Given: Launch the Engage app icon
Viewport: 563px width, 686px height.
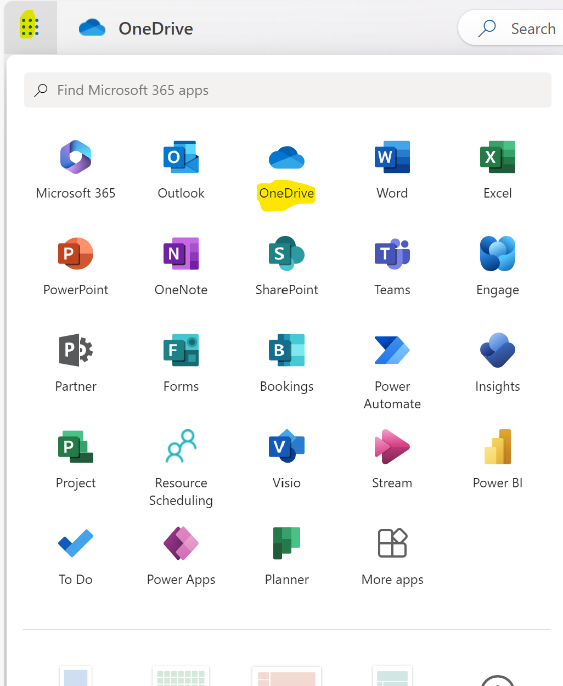Looking at the screenshot, I should tap(498, 254).
